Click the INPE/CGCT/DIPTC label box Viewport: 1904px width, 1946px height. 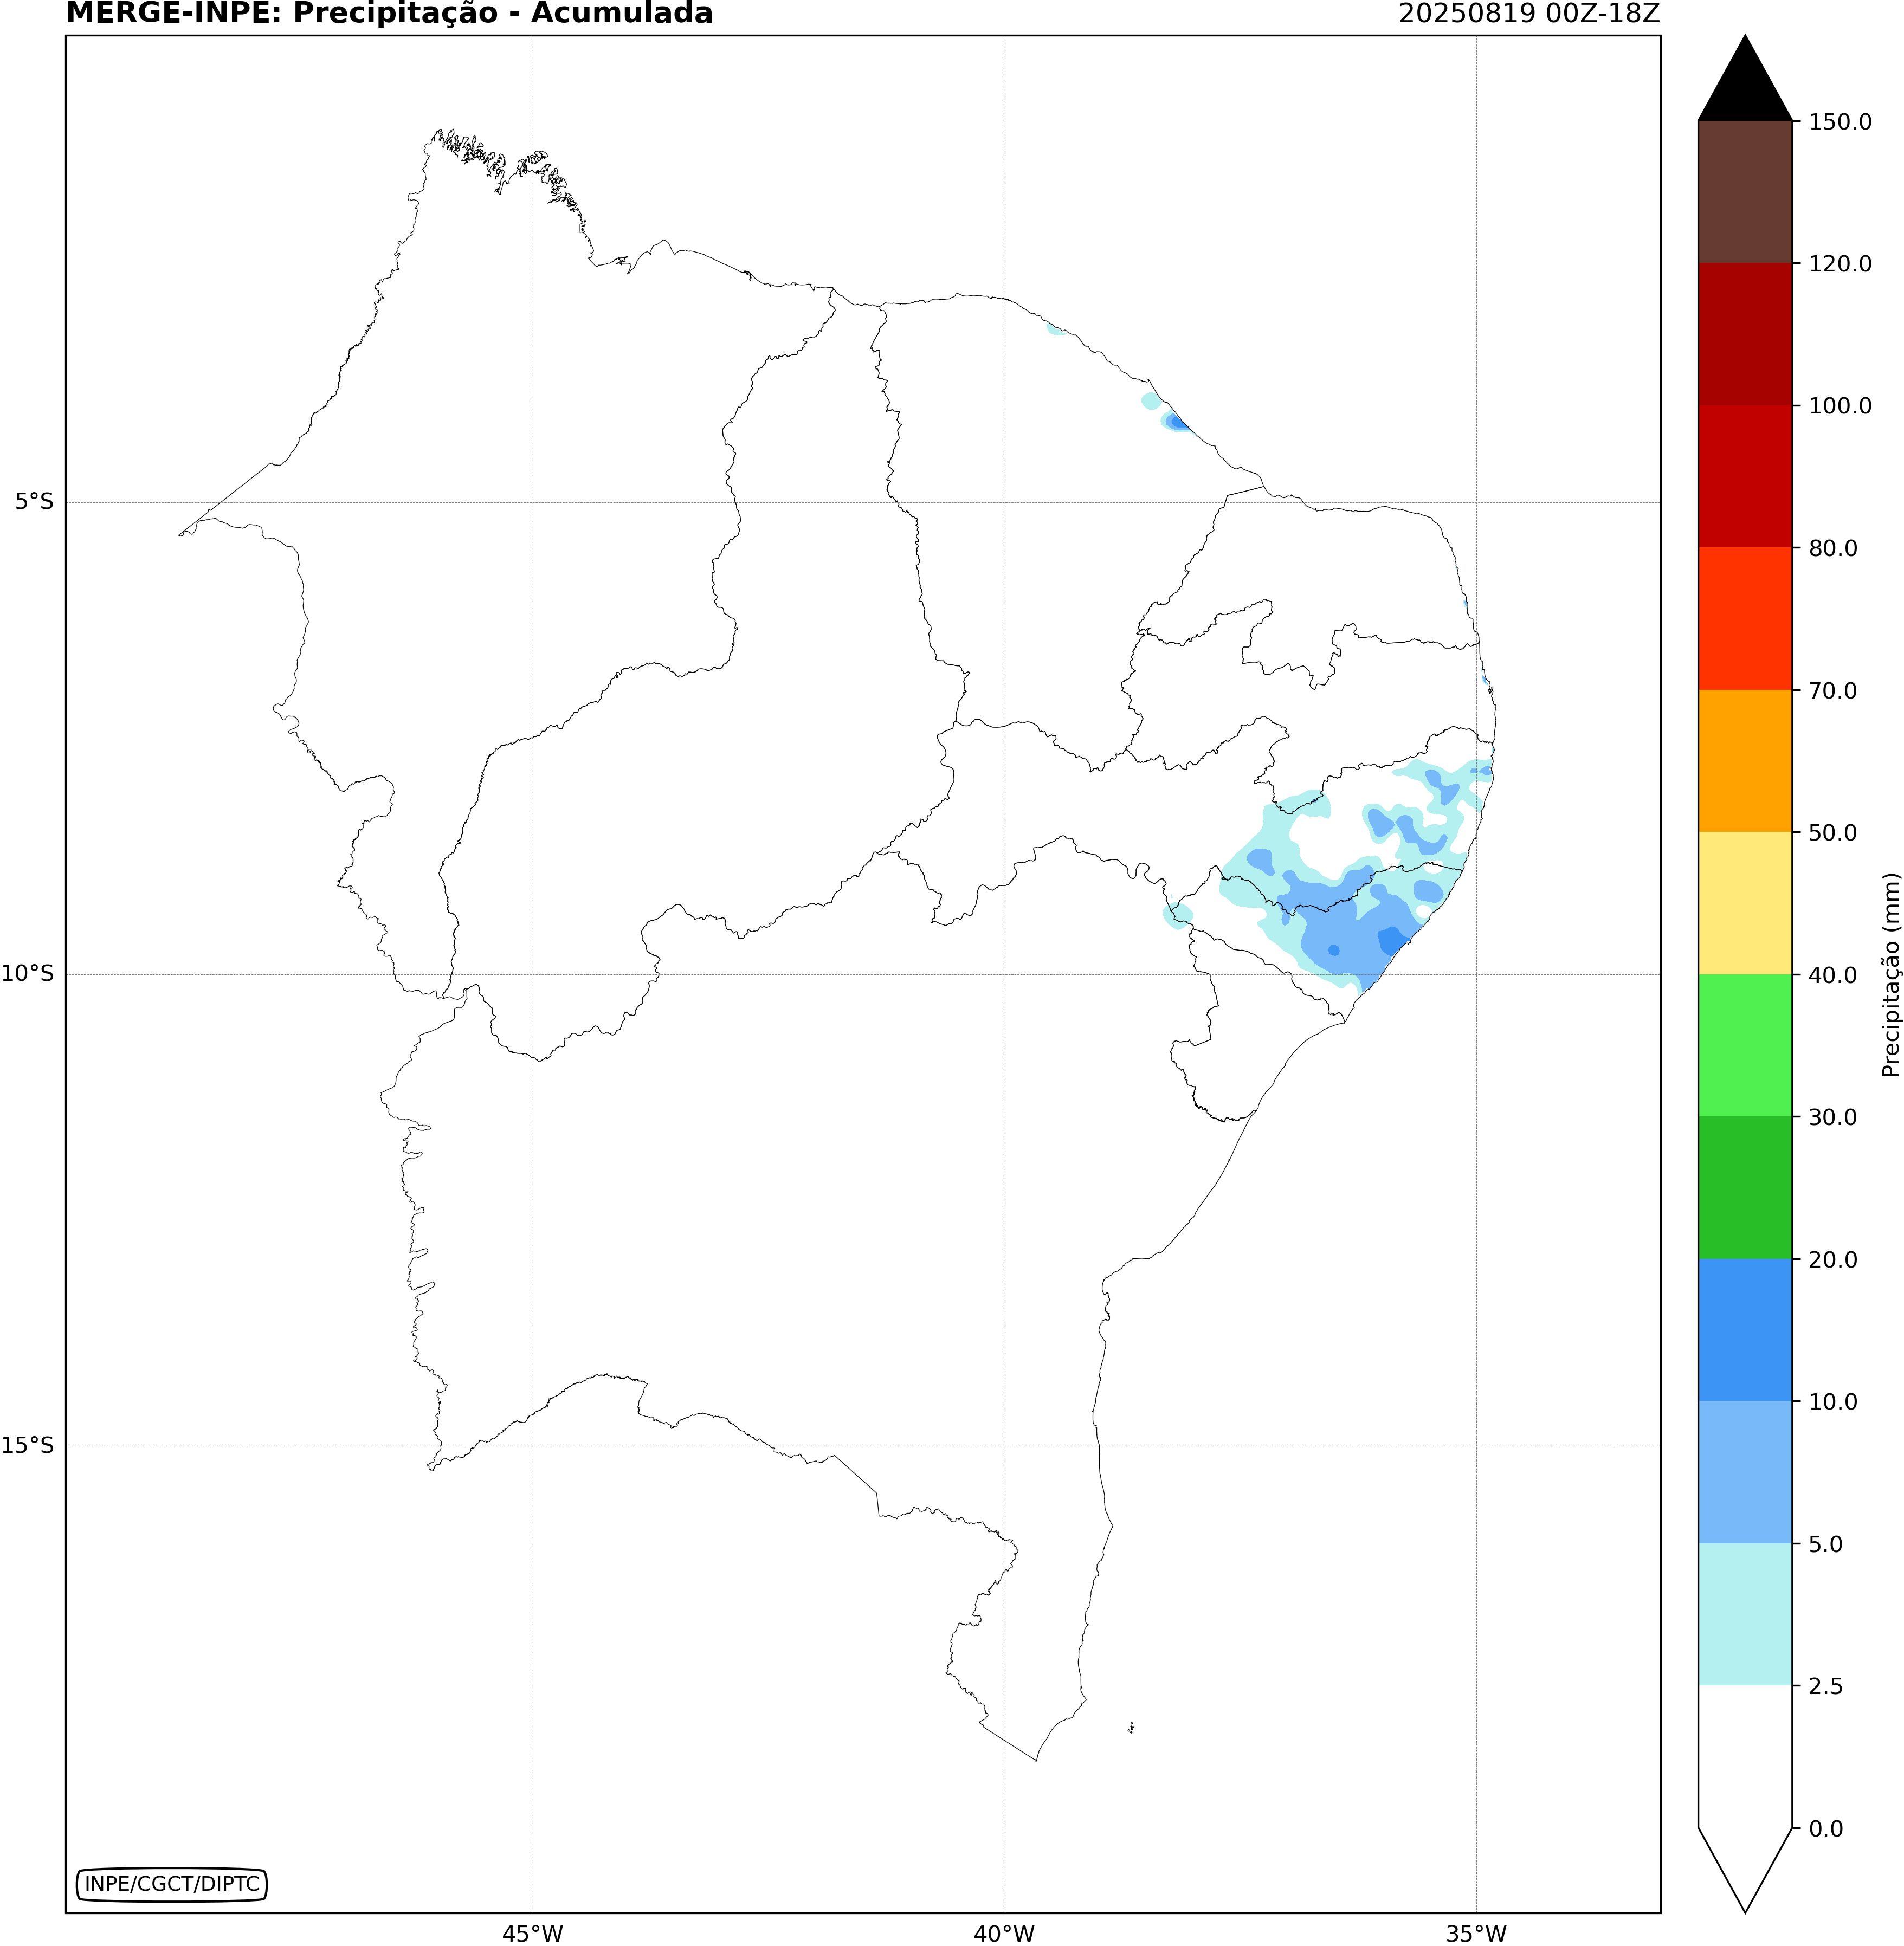coord(171,1884)
